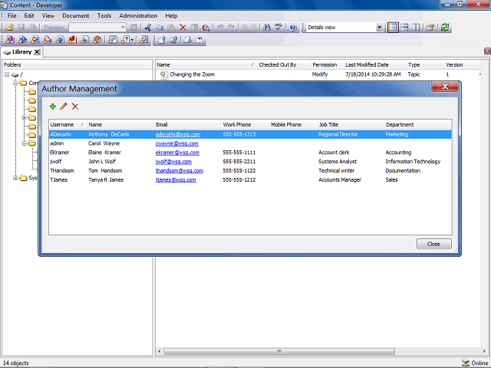Expand the Sys... folder tree node
Viewport: 491px width, 368px height.
pyautogui.click(x=15, y=178)
